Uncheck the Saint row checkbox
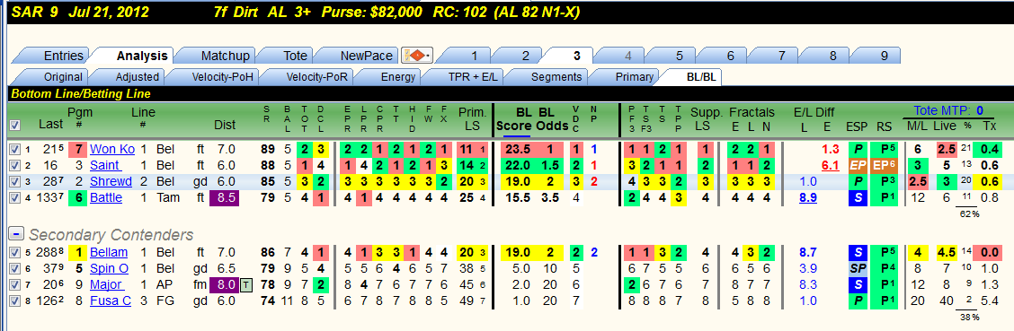 15,165
